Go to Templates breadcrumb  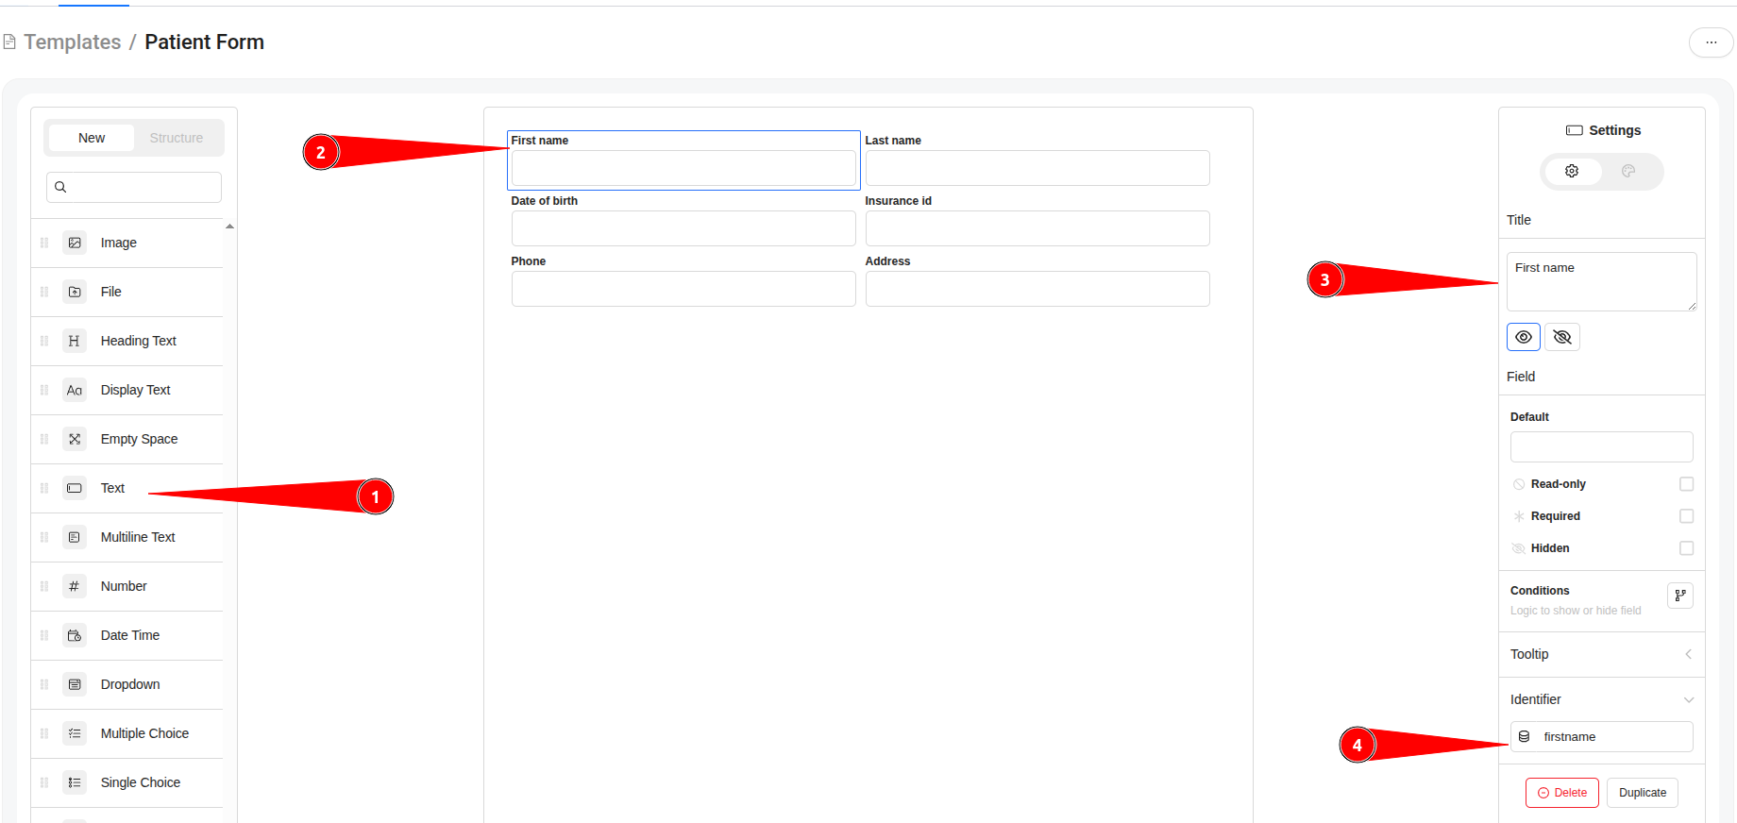click(x=73, y=42)
